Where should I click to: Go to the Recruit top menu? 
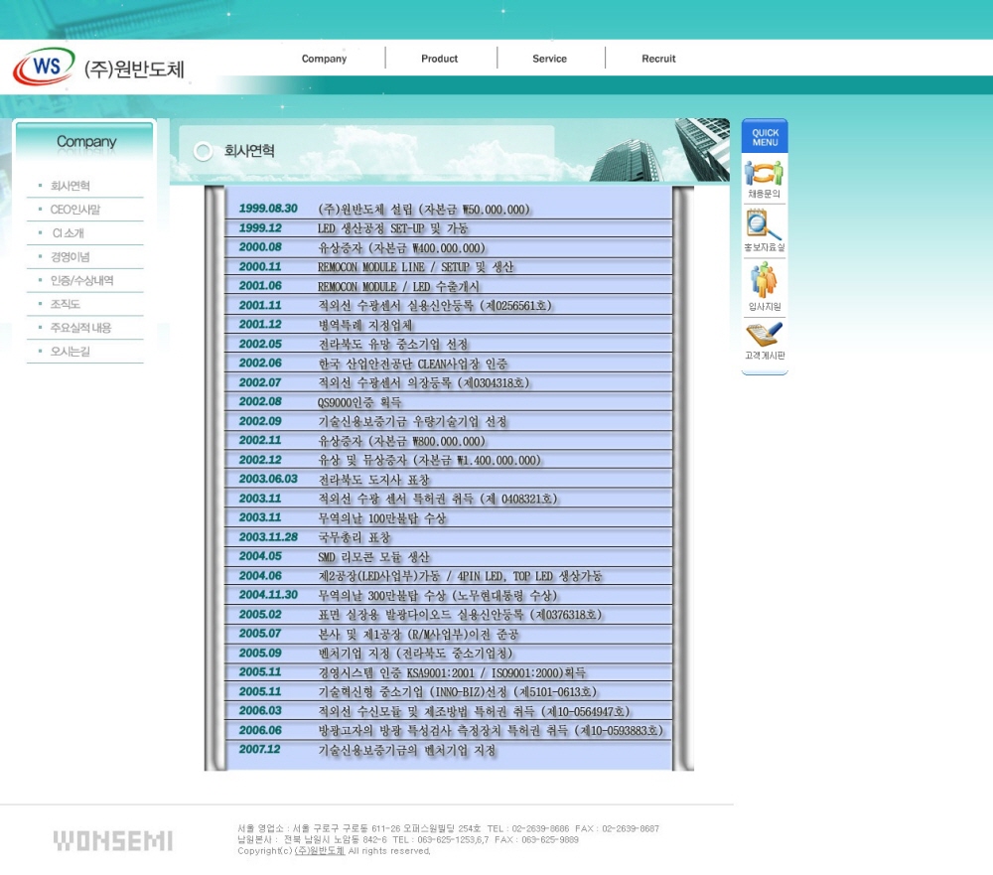pyautogui.click(x=658, y=59)
